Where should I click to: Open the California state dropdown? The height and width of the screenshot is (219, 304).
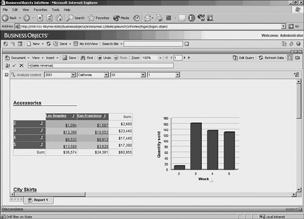106,75
